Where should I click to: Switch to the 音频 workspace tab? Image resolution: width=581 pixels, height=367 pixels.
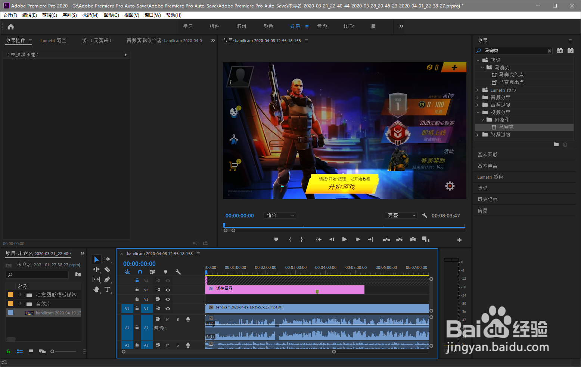tap(322, 26)
